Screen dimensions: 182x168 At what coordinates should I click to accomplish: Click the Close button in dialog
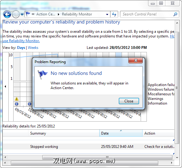129,101
